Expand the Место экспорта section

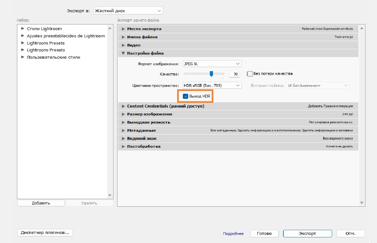click(123, 29)
